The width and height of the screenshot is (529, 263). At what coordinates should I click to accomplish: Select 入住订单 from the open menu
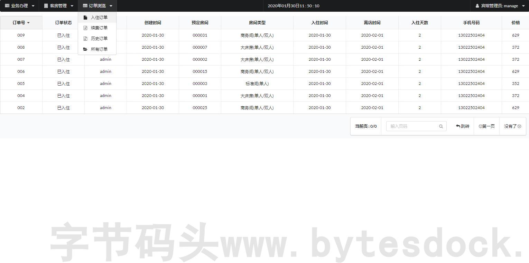point(99,17)
